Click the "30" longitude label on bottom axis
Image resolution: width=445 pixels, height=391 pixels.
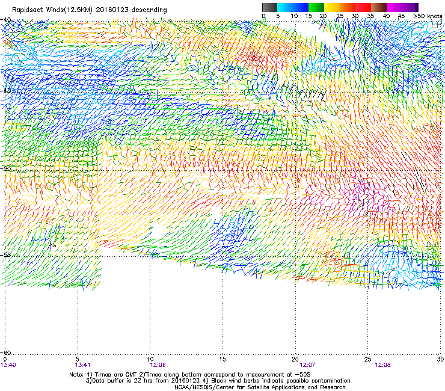(x=440, y=359)
